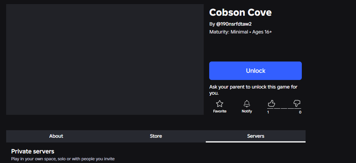Like the game with thumbs up icon
This screenshot has height=163, width=356.
tap(271, 104)
